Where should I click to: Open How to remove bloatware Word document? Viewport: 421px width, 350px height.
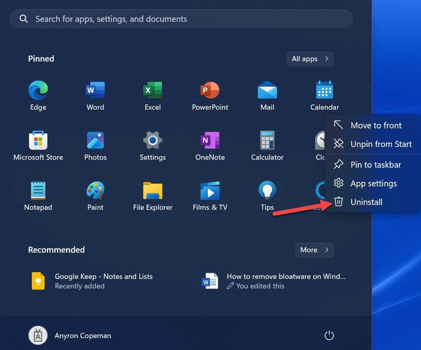[273, 281]
